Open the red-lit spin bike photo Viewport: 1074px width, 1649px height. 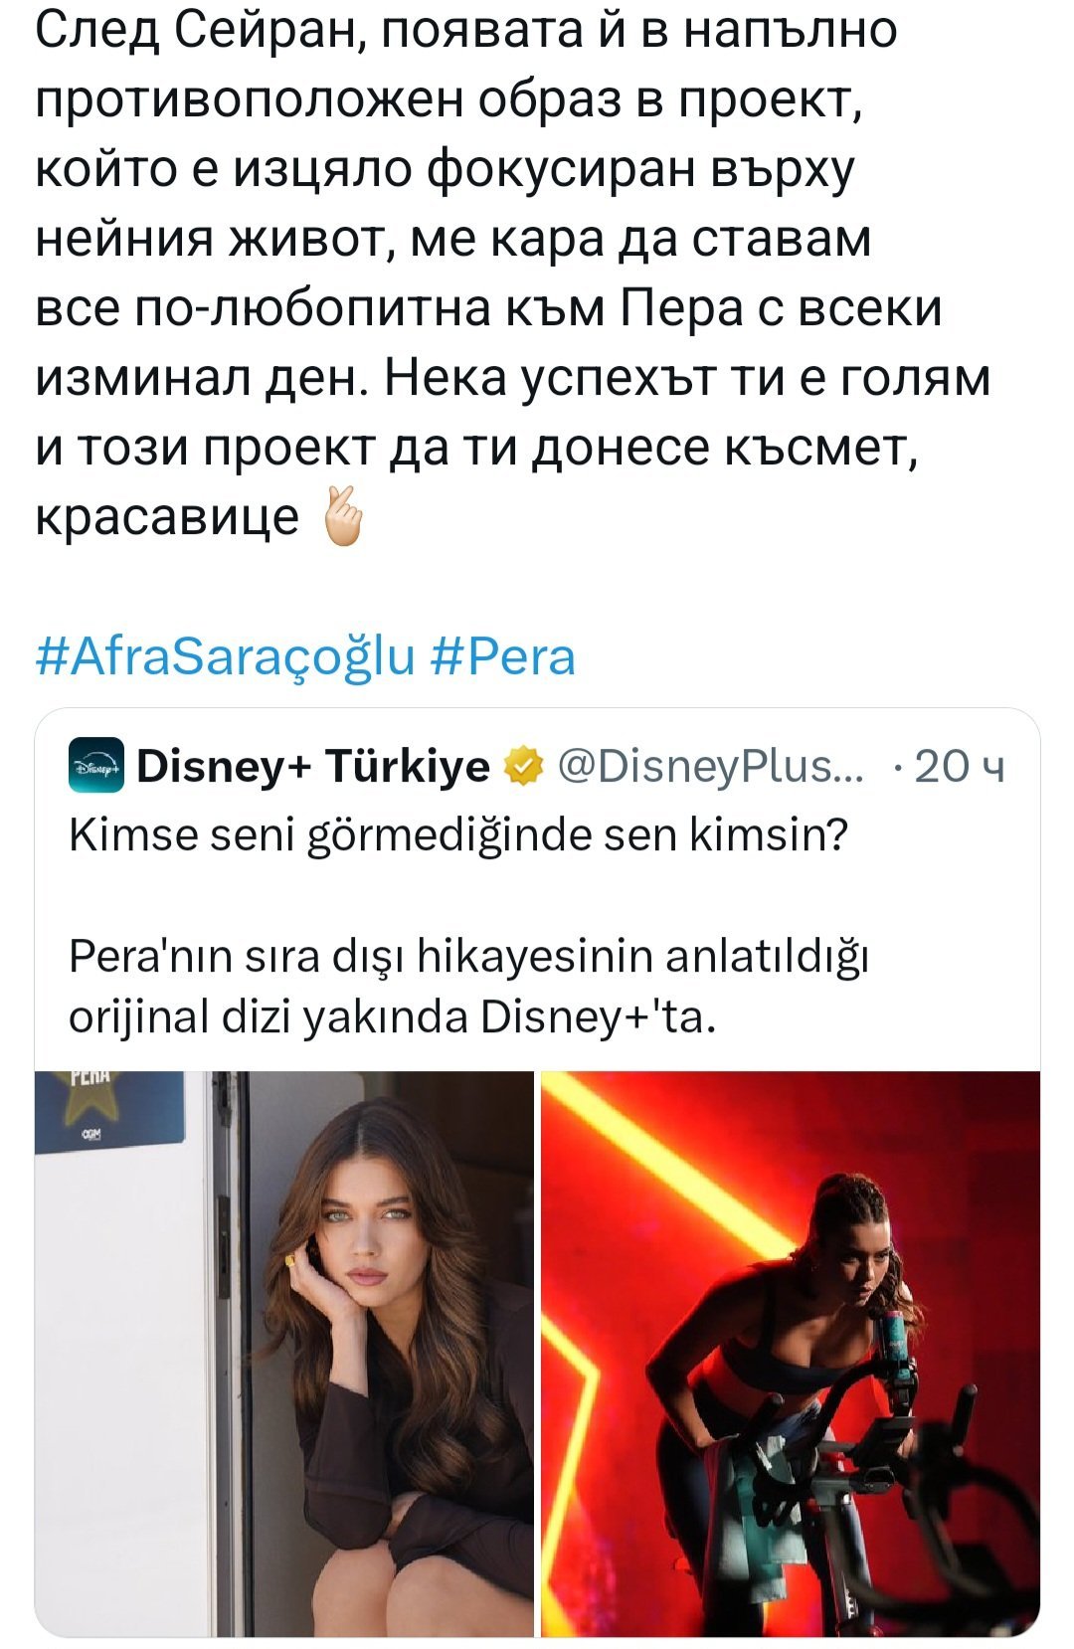click(x=791, y=1353)
